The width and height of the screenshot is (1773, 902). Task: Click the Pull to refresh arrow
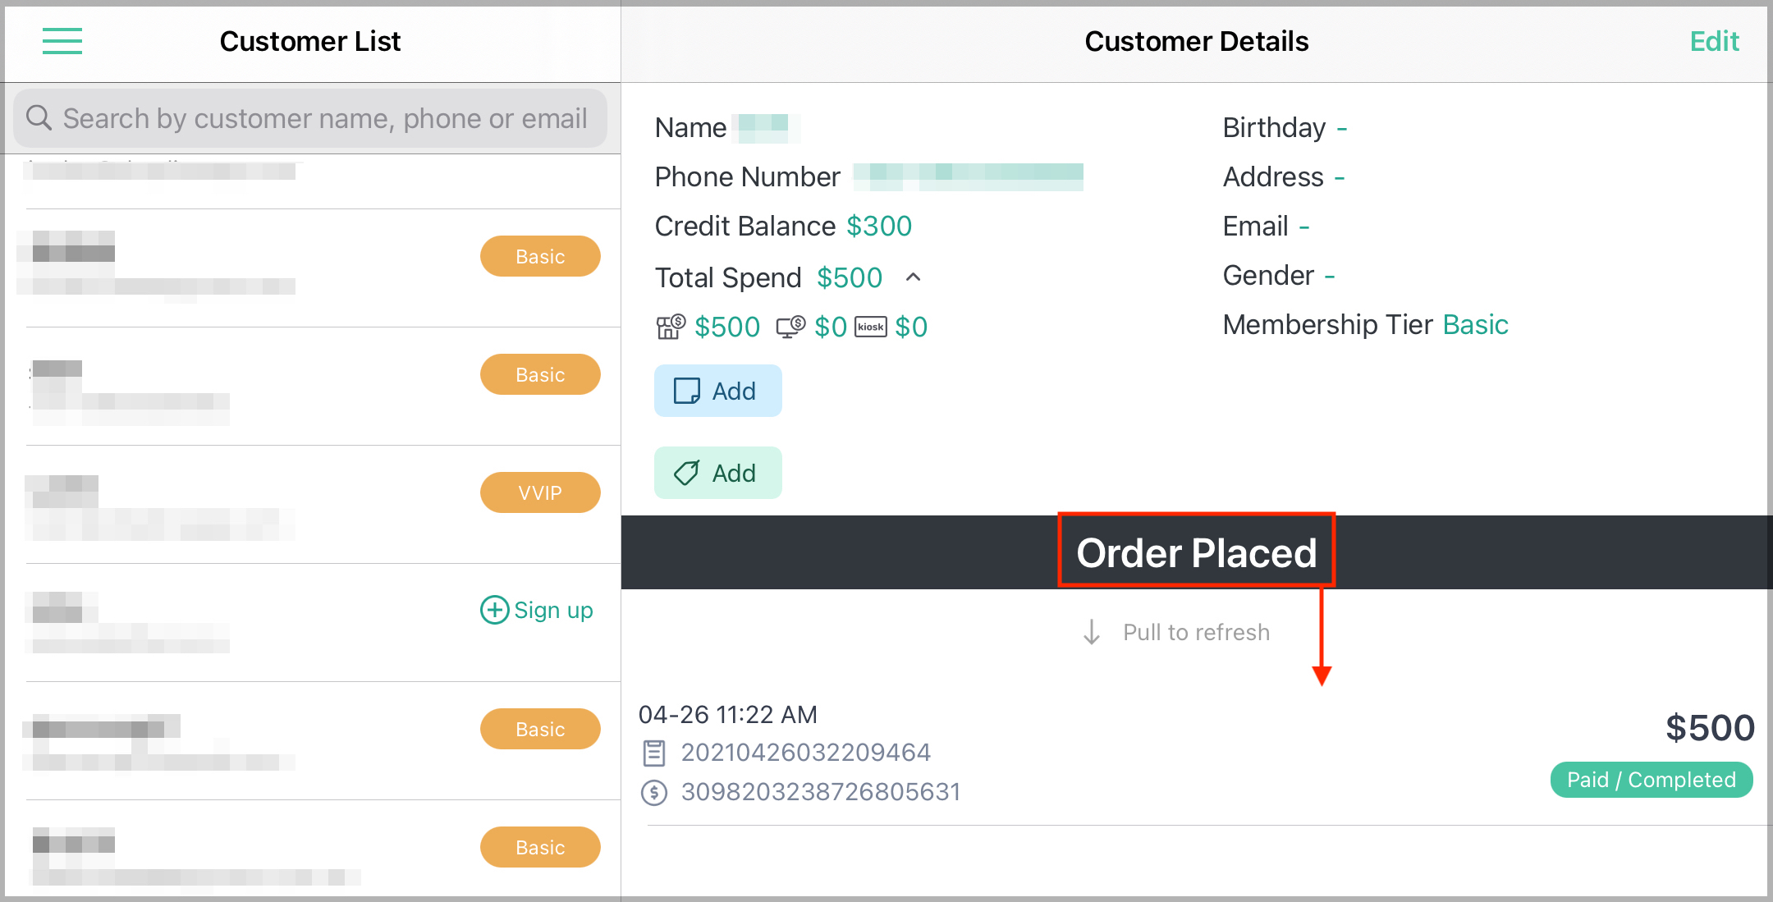coord(1091,632)
